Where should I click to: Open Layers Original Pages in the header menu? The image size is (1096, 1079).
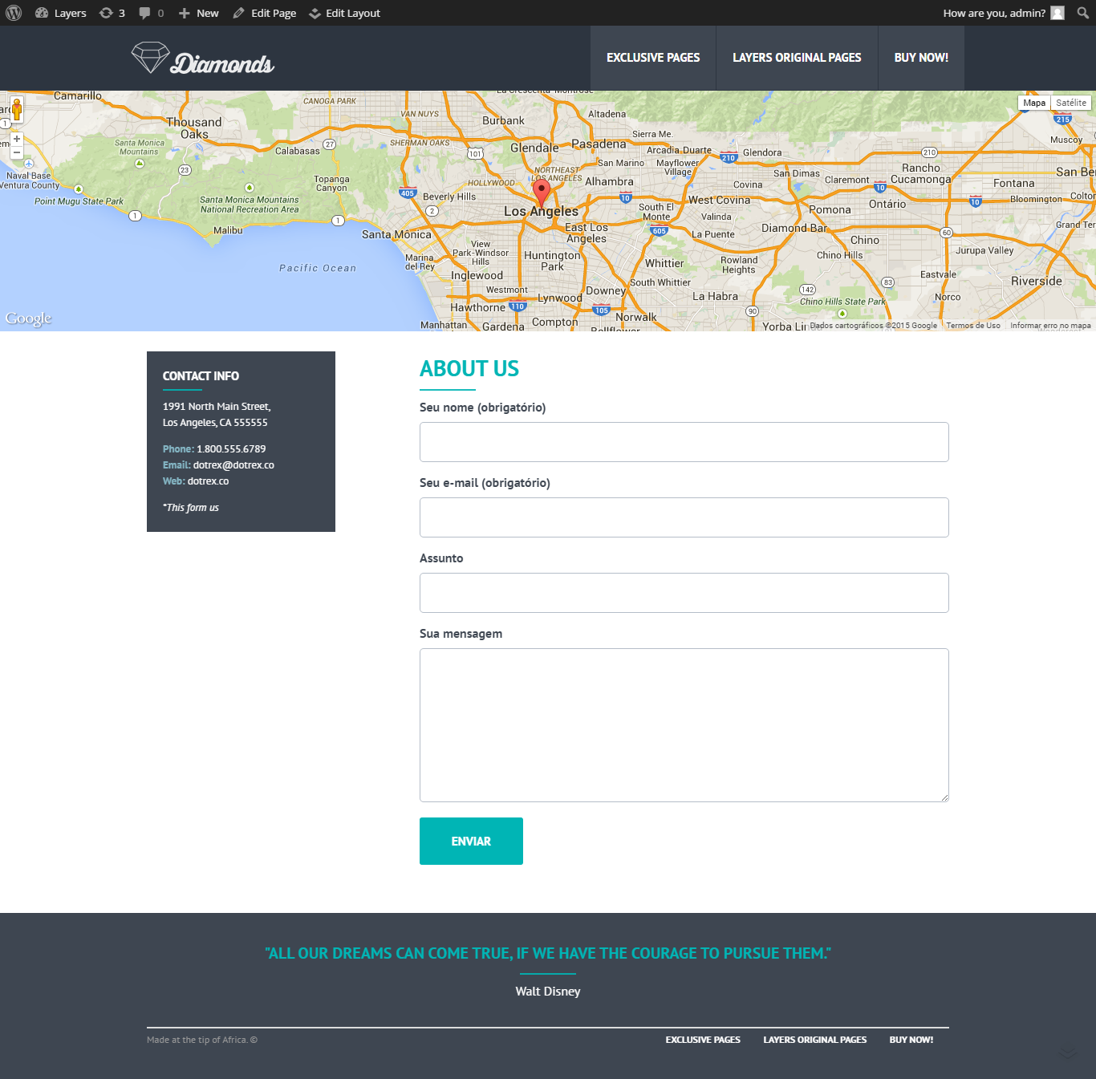tap(797, 58)
